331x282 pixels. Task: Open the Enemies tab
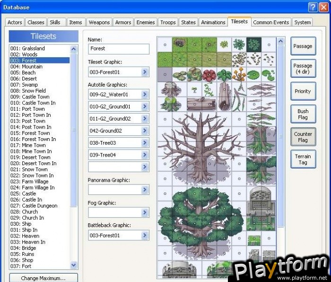(x=146, y=22)
